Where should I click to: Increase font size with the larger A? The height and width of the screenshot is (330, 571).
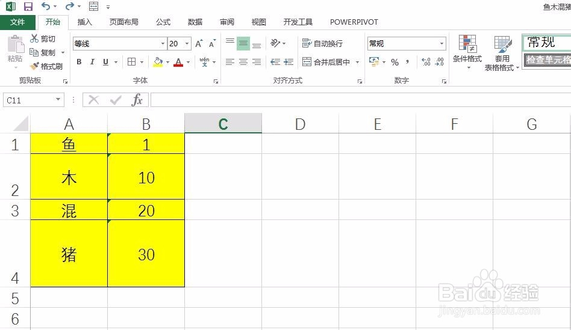coord(199,44)
